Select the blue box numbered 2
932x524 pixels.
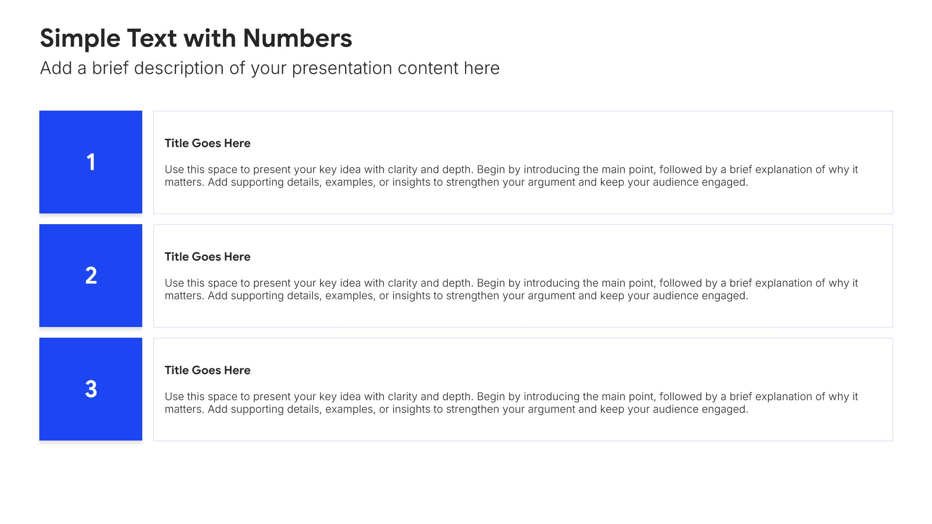(x=91, y=276)
